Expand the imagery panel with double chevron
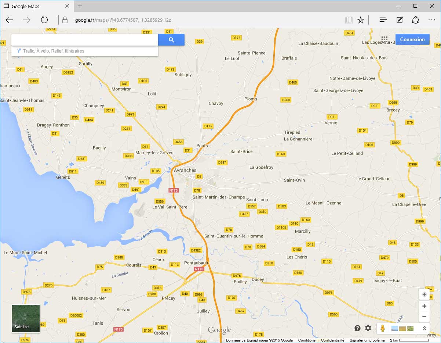441x343 pixels. coord(424,328)
